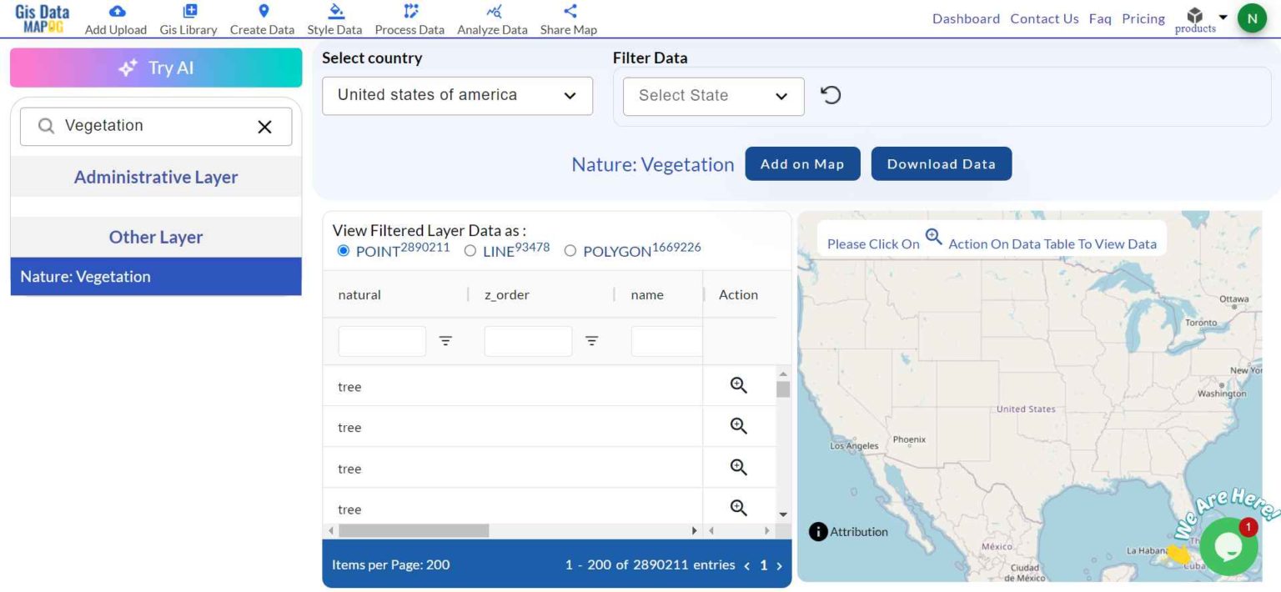Clear the Vegetation search field
The height and width of the screenshot is (592, 1281).
265,126
